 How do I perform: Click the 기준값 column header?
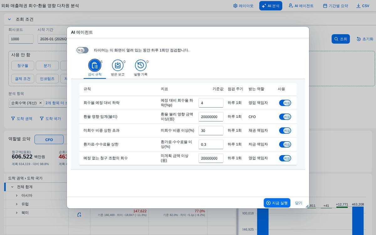point(218,89)
